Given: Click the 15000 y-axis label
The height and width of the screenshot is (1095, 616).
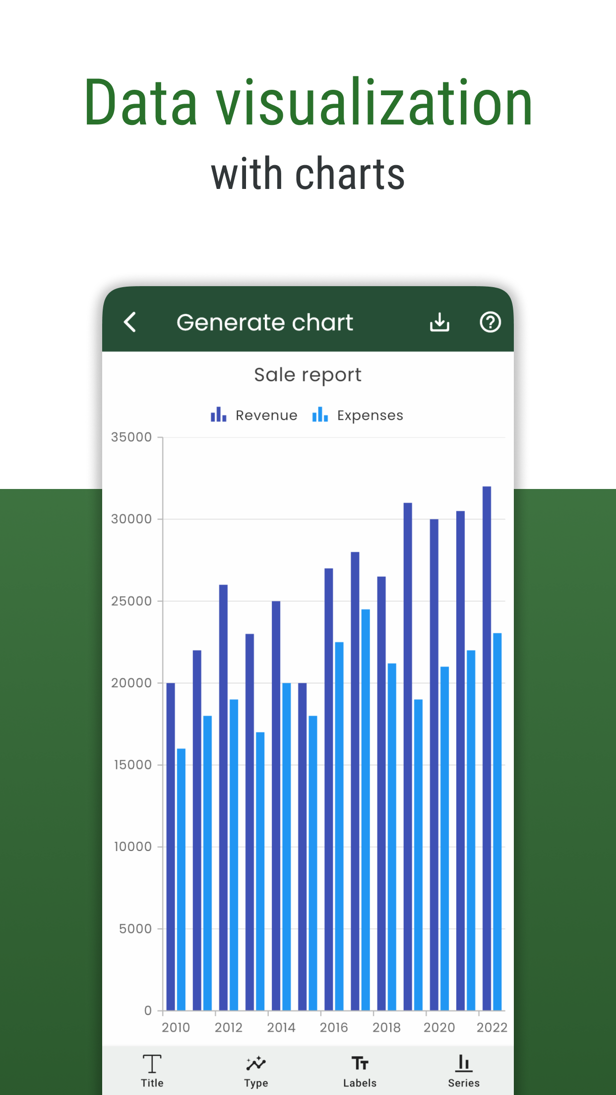Looking at the screenshot, I should 133,765.
